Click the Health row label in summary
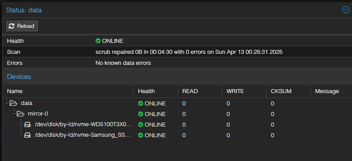Image resolution: width=352 pixels, height=161 pixels. [15, 41]
